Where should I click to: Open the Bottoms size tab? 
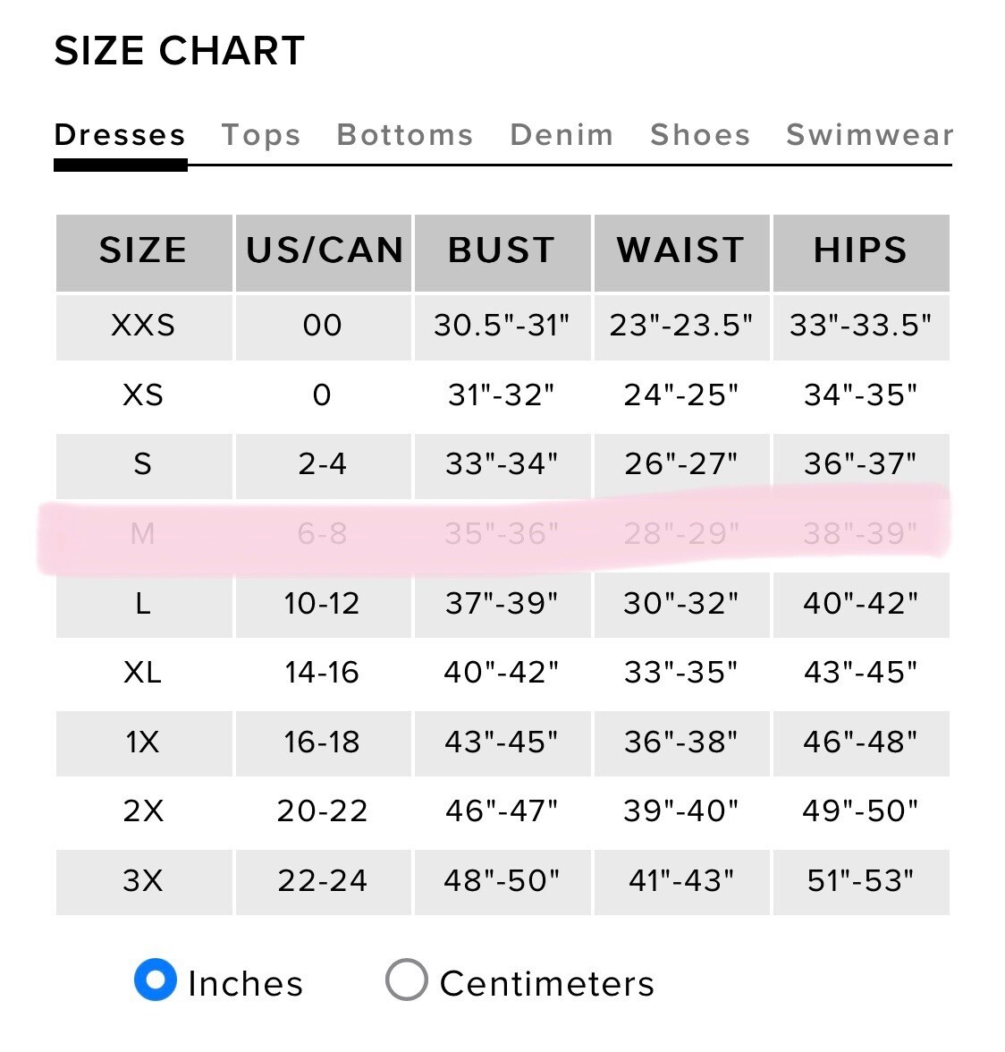click(x=404, y=135)
